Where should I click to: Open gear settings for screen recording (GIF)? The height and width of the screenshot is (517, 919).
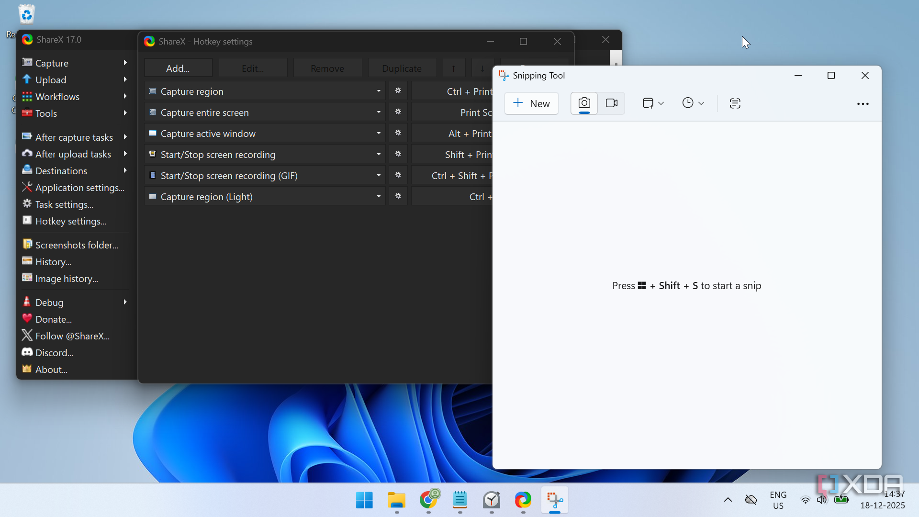[x=398, y=175]
